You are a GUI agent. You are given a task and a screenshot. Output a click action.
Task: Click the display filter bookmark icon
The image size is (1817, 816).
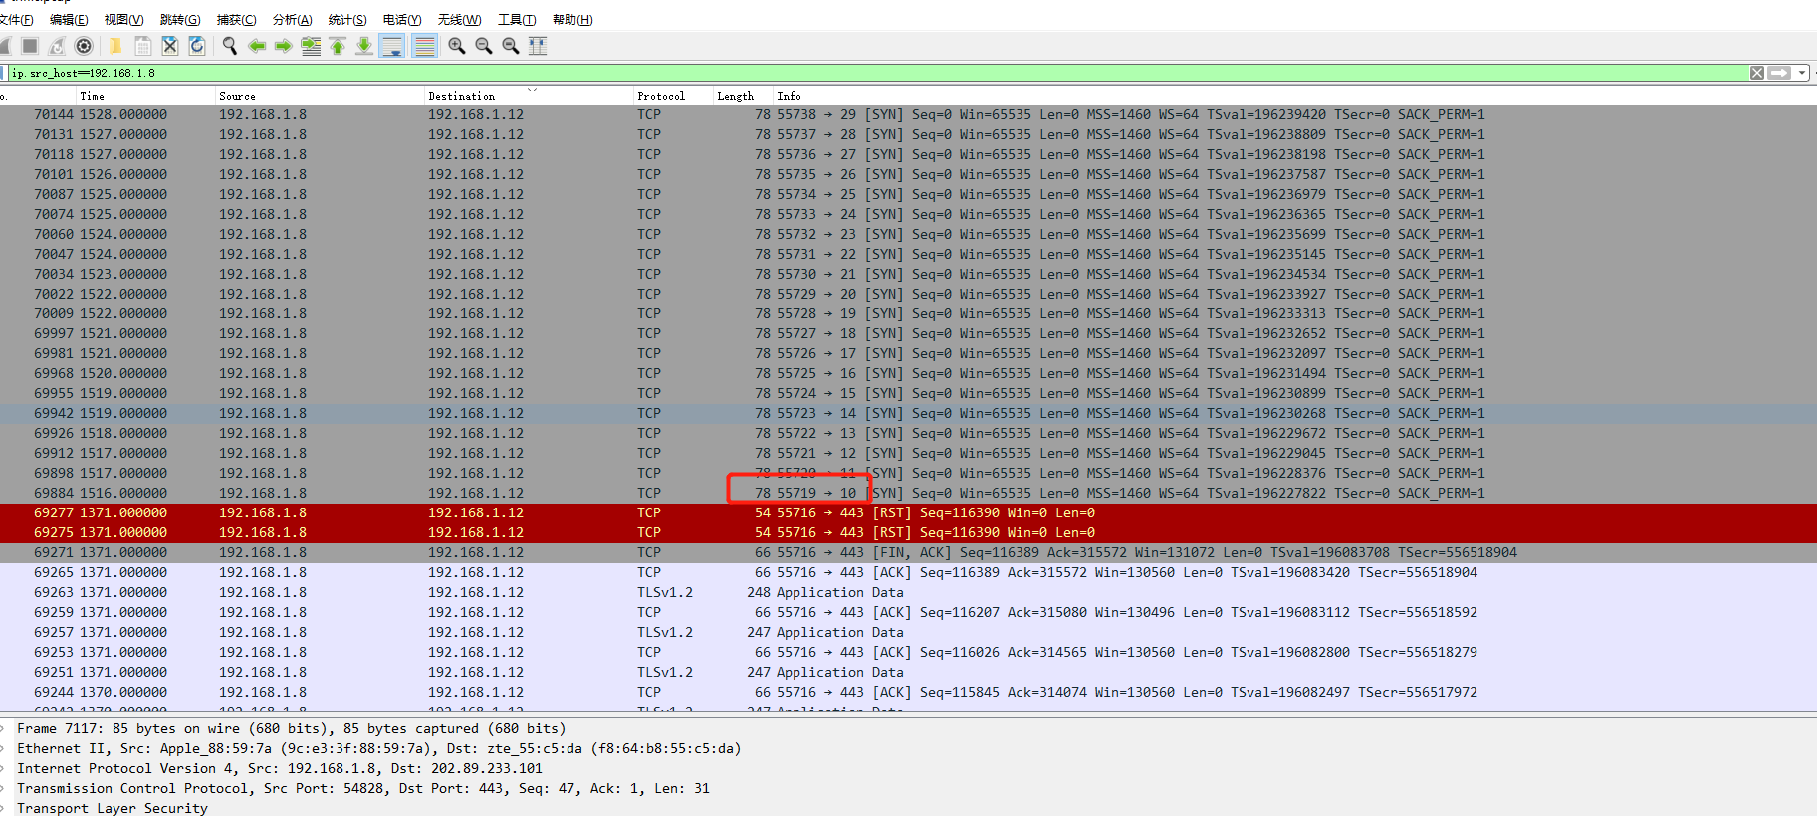pos(4,73)
